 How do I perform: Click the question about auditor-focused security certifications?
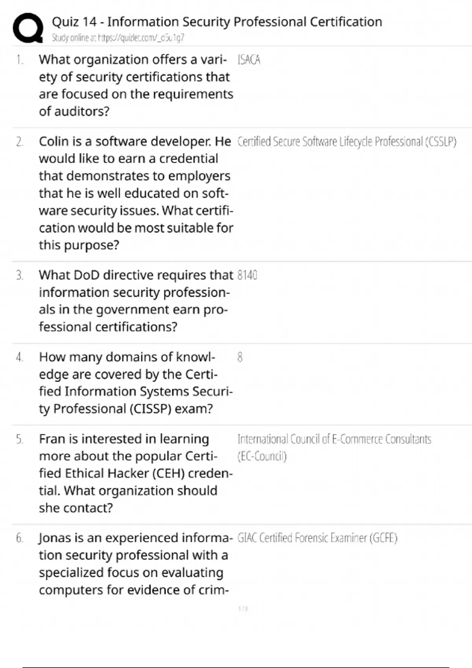[x=136, y=85]
